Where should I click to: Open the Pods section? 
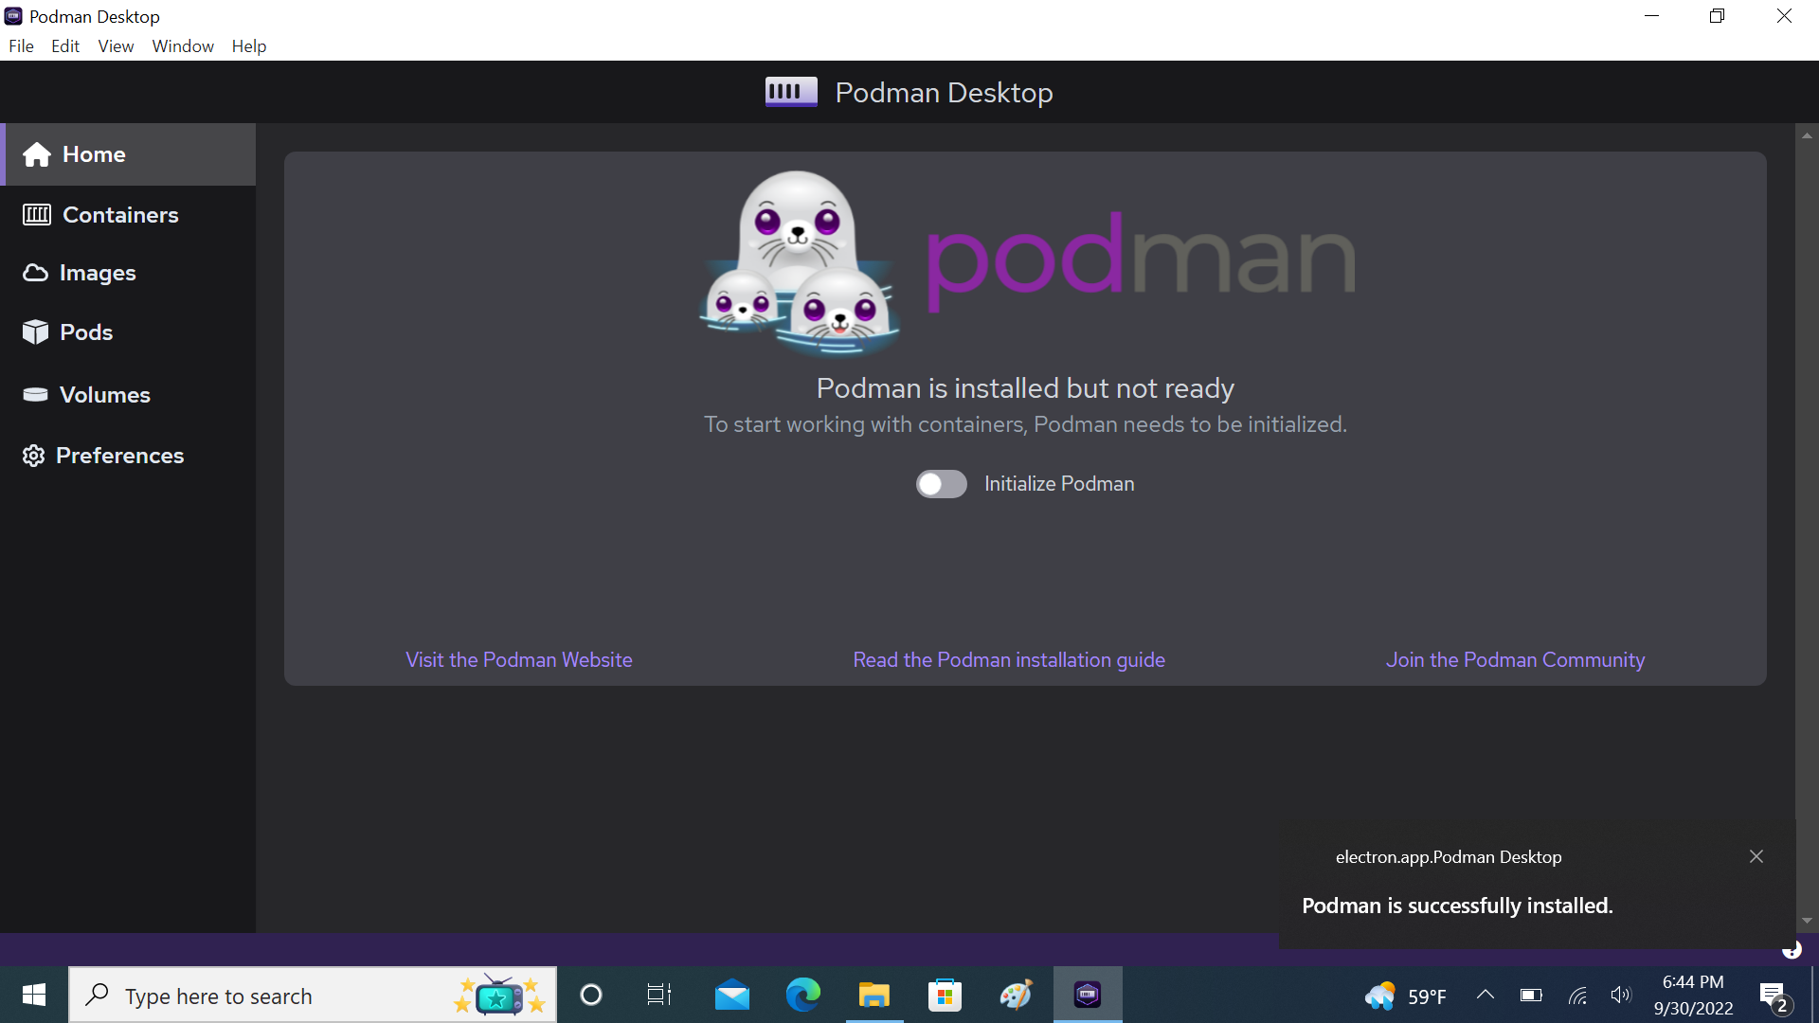[x=128, y=332]
